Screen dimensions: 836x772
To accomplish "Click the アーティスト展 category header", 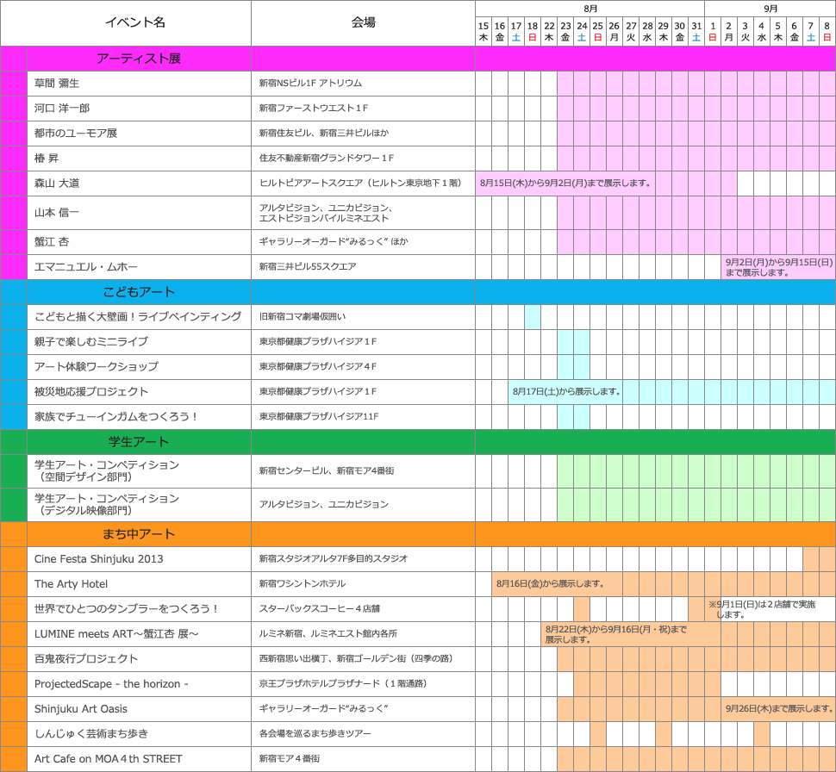I will pos(139,59).
